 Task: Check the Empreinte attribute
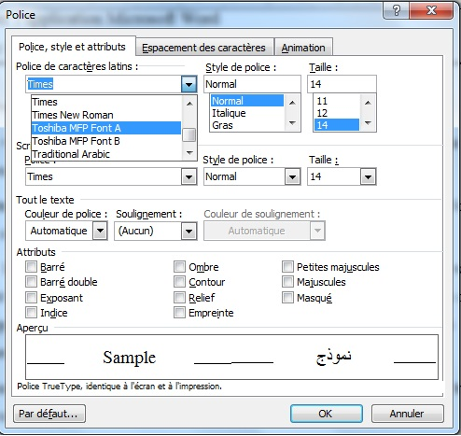[179, 312]
